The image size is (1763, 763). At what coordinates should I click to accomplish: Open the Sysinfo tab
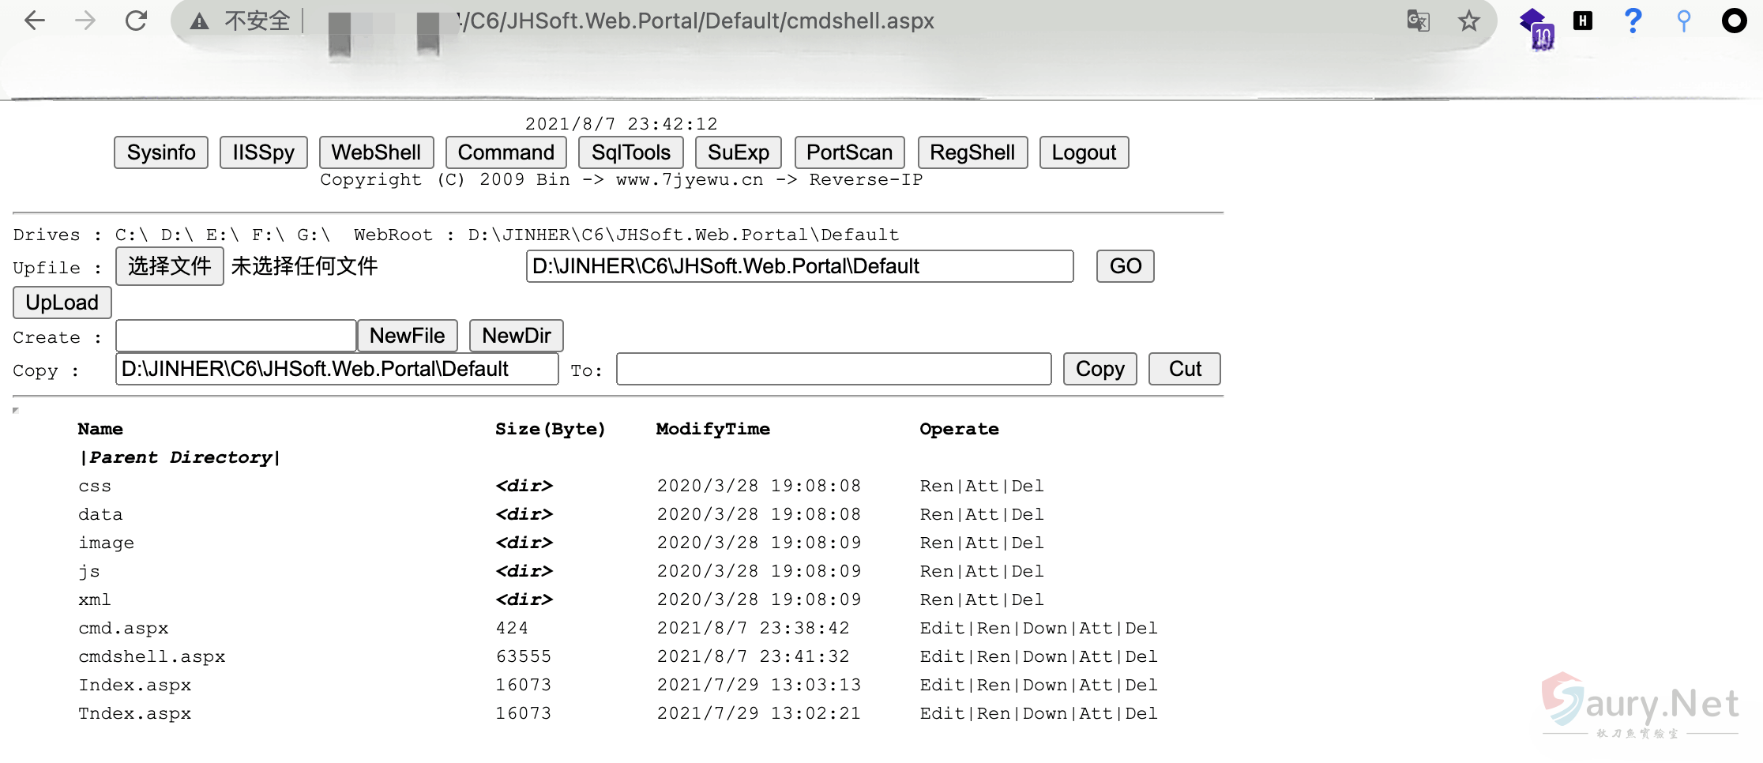[x=161, y=152]
